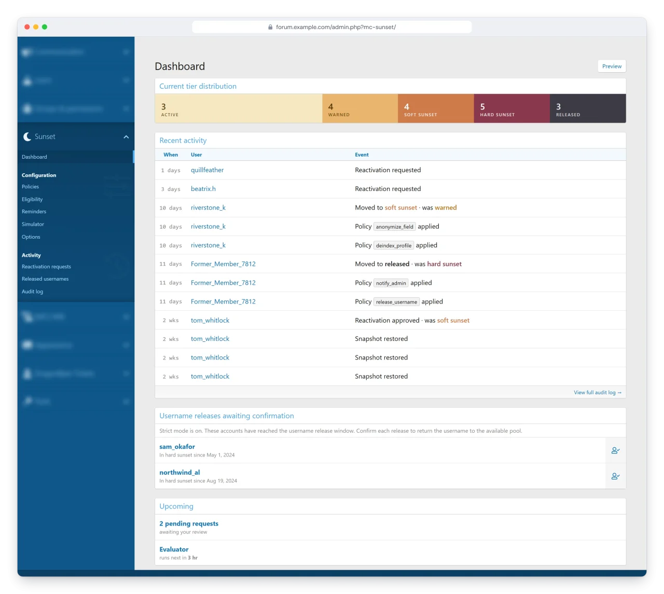Screen dimensions: 664x594
Task: Click the Recent activity heading
Action: pos(183,141)
